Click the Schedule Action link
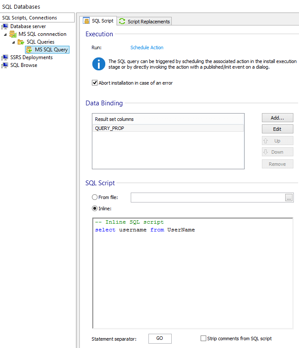This screenshot has width=299, height=348. pyautogui.click(x=147, y=47)
